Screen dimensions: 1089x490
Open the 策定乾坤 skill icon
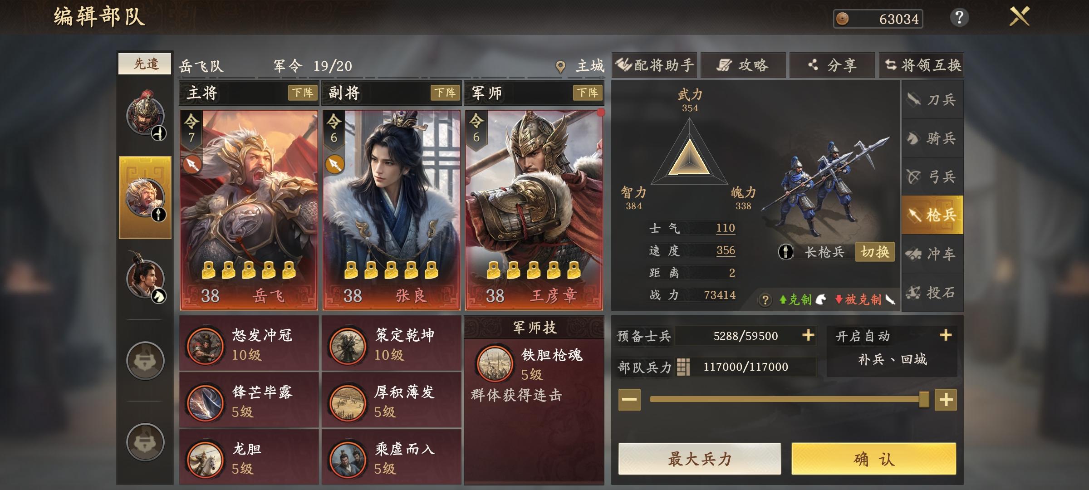348,346
